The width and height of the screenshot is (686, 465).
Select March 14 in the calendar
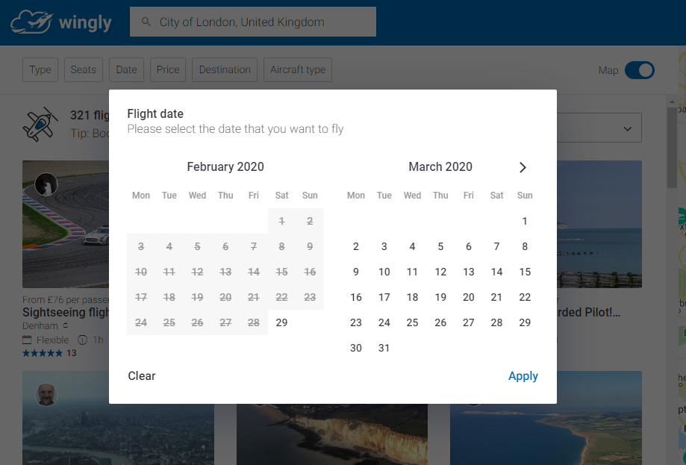pyautogui.click(x=496, y=272)
